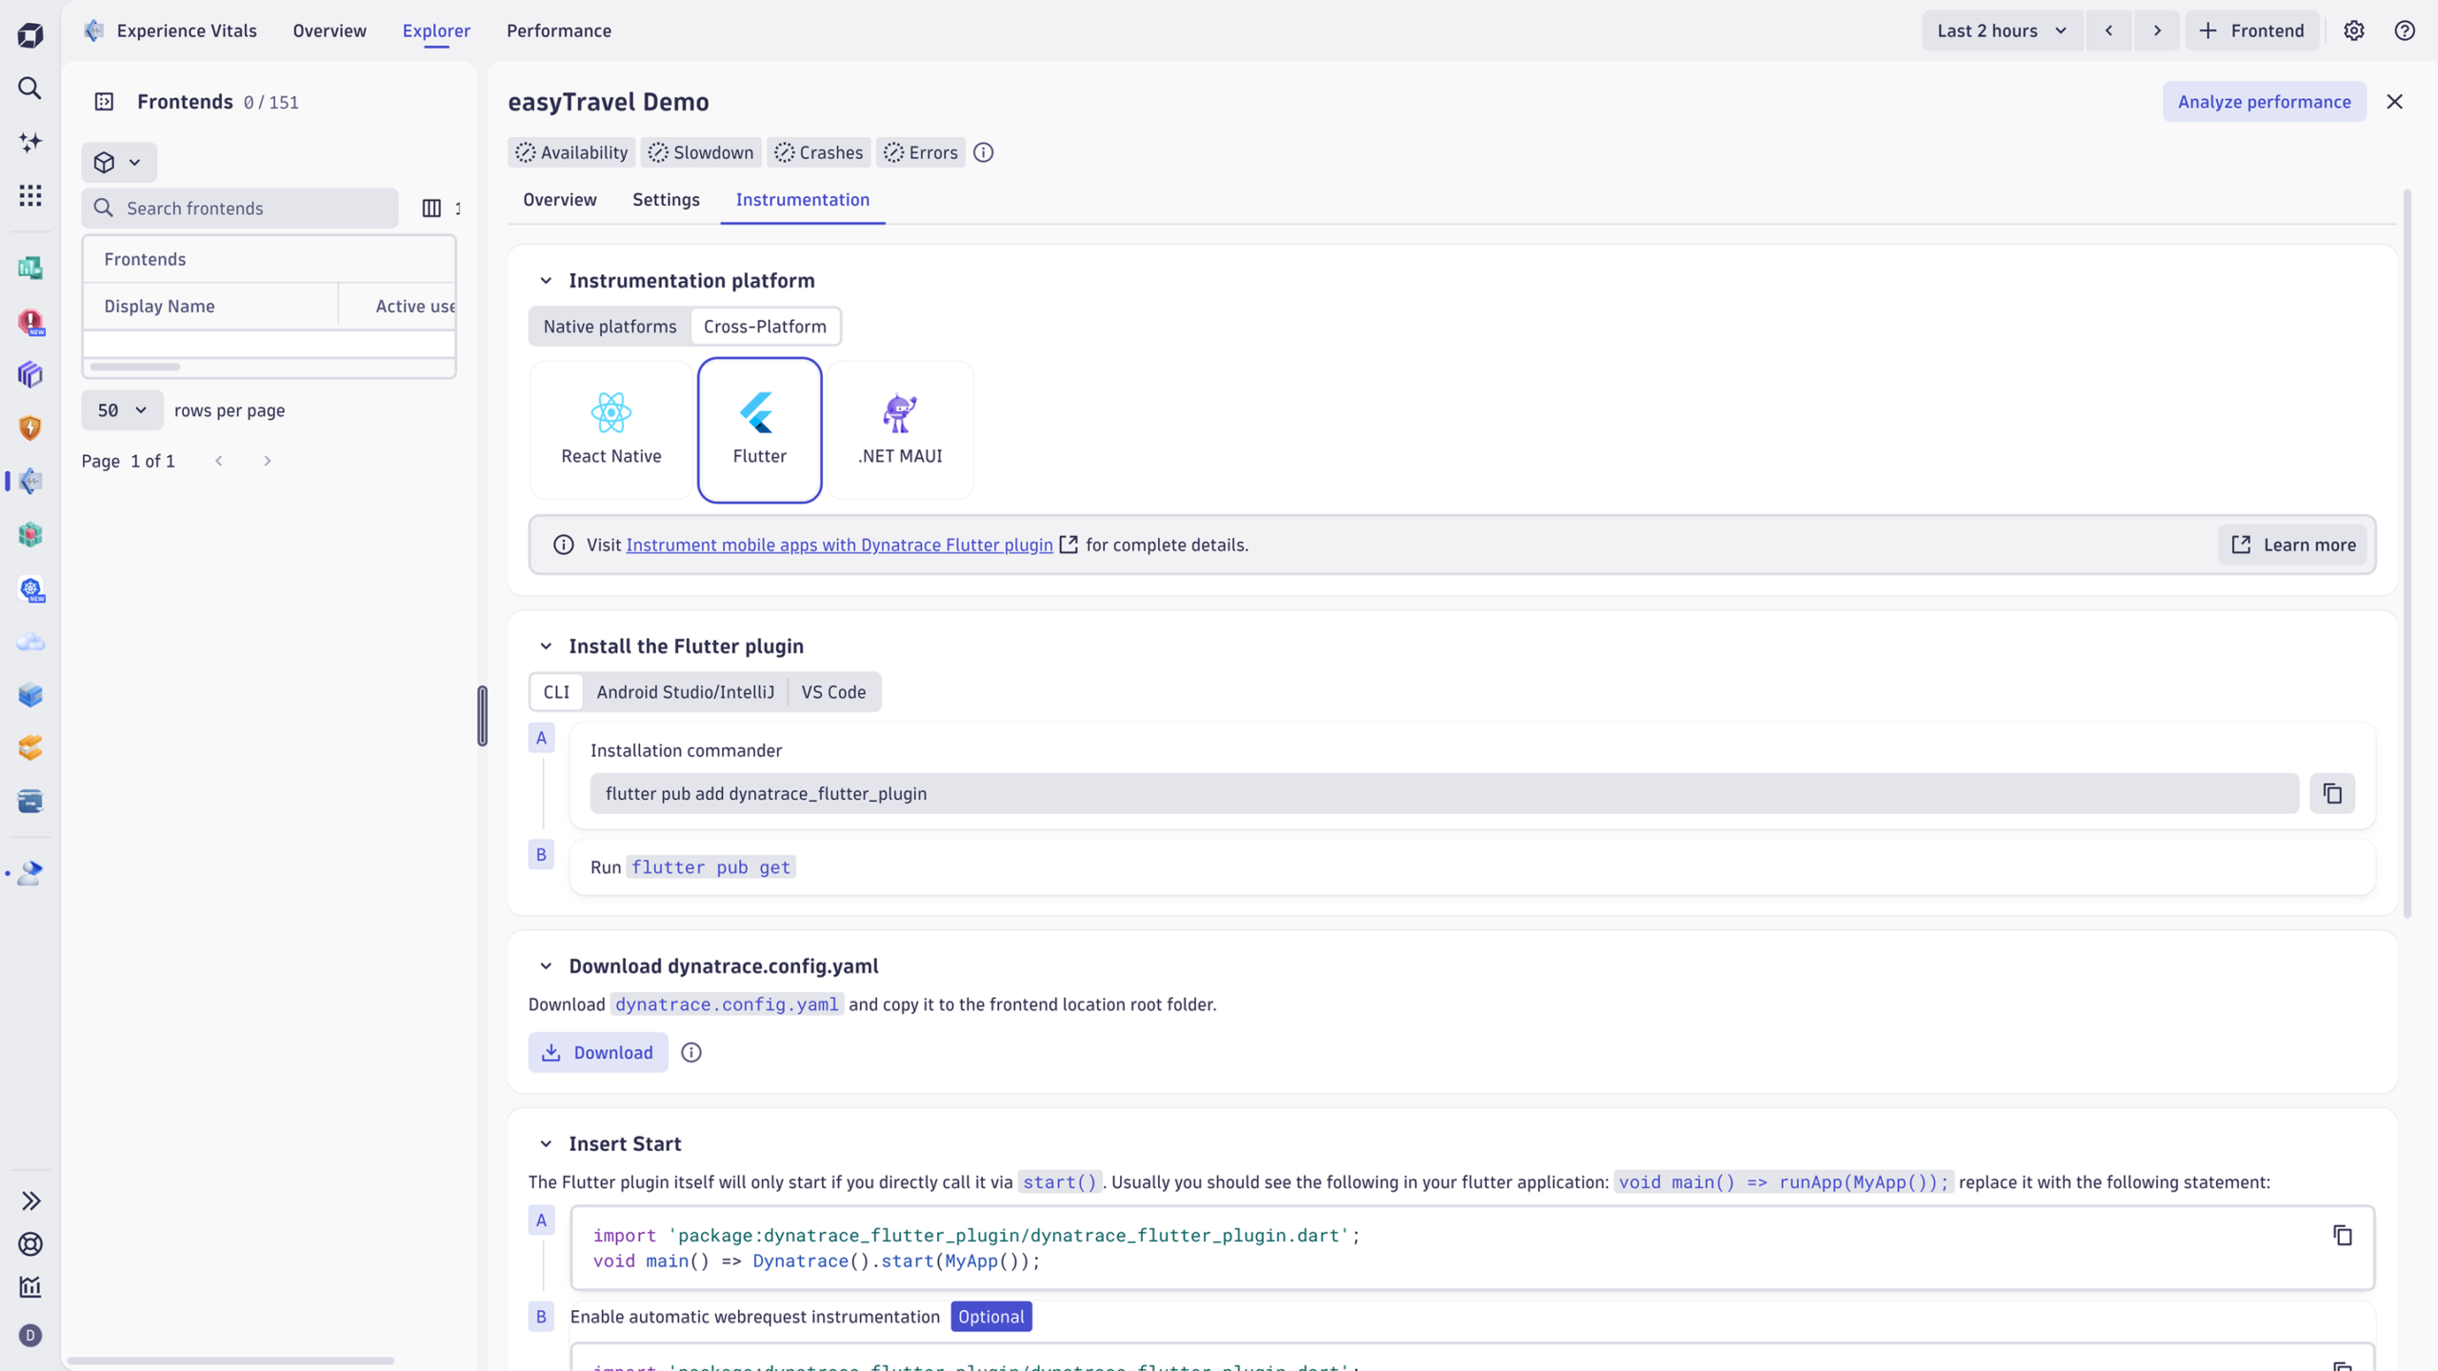Image resolution: width=2438 pixels, height=1371 pixels.
Task: Collapse the Install the Flutter plugin section
Action: point(546,646)
